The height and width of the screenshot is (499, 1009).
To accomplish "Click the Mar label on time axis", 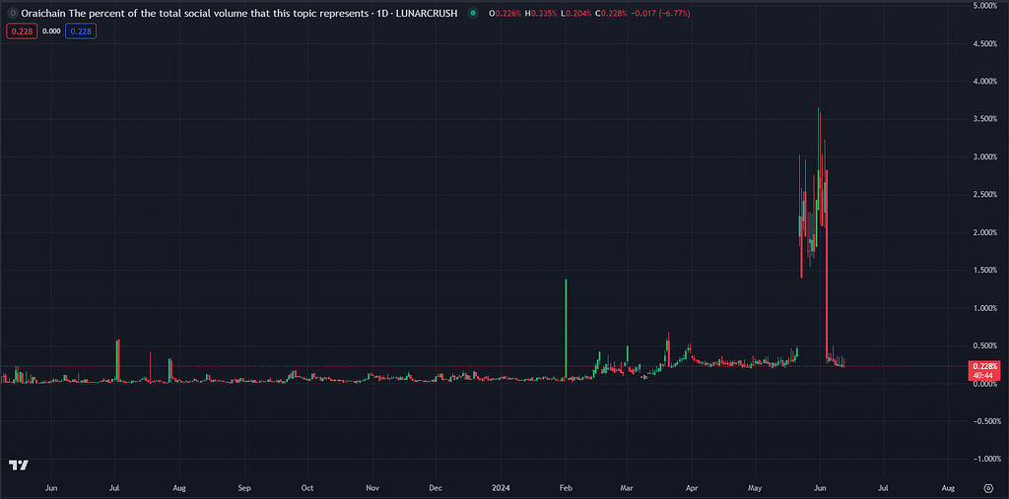I will pyautogui.click(x=628, y=488).
